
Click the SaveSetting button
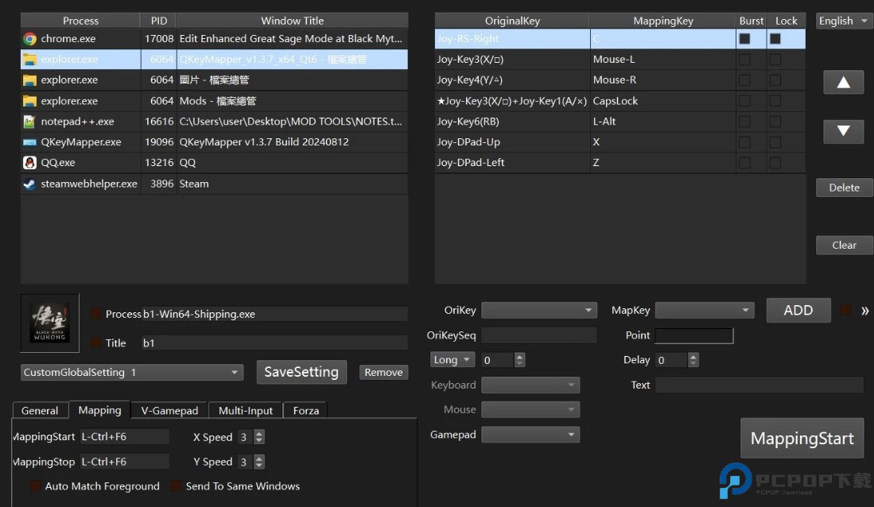point(301,372)
